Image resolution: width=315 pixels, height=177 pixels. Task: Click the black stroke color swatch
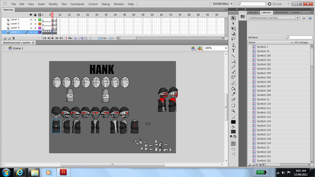[x=233, y=122]
